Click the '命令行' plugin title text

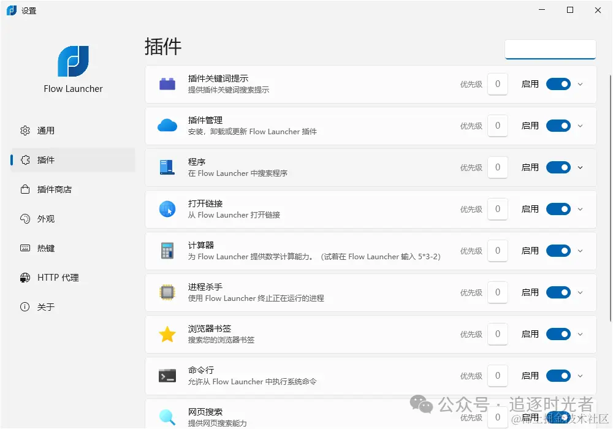click(201, 370)
